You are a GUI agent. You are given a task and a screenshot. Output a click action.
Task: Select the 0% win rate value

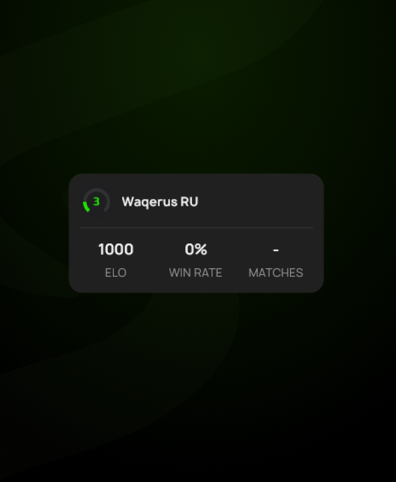(196, 249)
